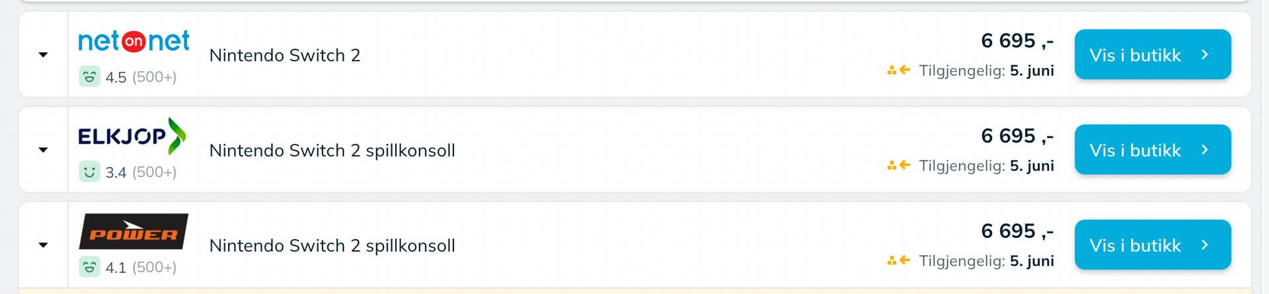Viewport: 1269px width, 294px height.
Task: Open Power's Vis i butikk button
Action: click(1153, 245)
